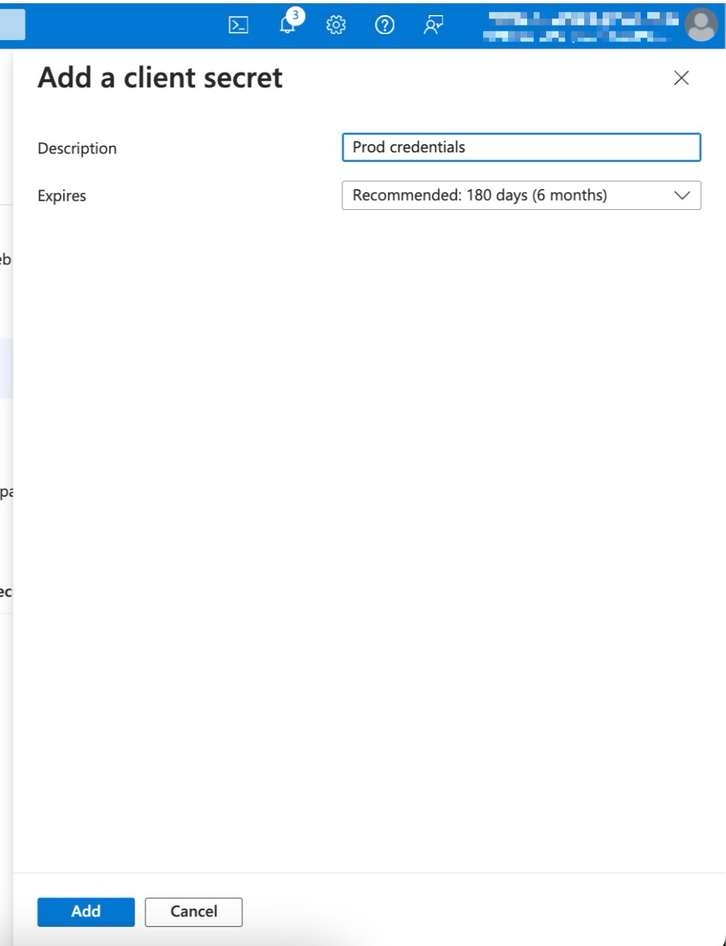This screenshot has height=946, width=726.
Task: Click the user avatar picture
Action: coord(701,26)
